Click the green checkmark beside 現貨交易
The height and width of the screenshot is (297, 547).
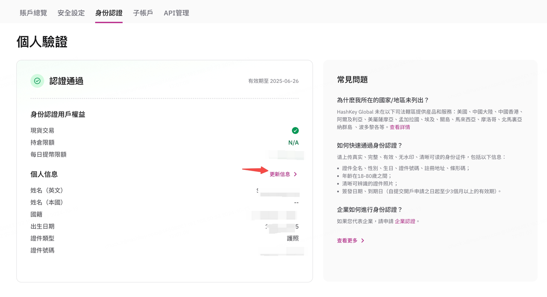tap(295, 131)
